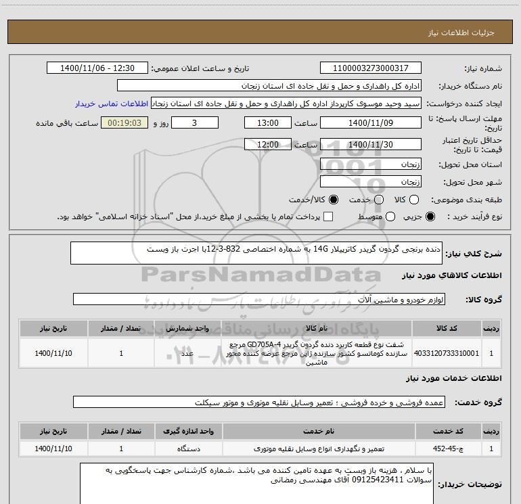The image size is (521, 504).
Task: Click goods table header واحد شمارش
Action: 187,329
